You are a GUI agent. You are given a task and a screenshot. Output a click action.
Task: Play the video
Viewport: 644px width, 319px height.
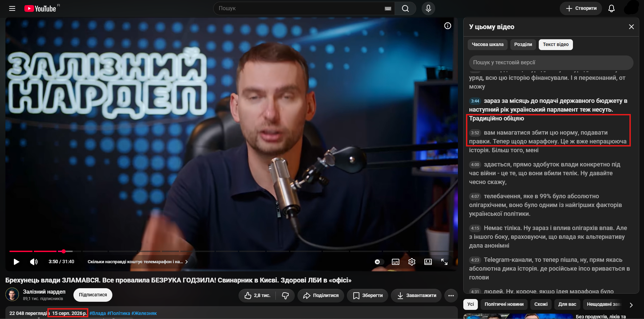click(16, 262)
